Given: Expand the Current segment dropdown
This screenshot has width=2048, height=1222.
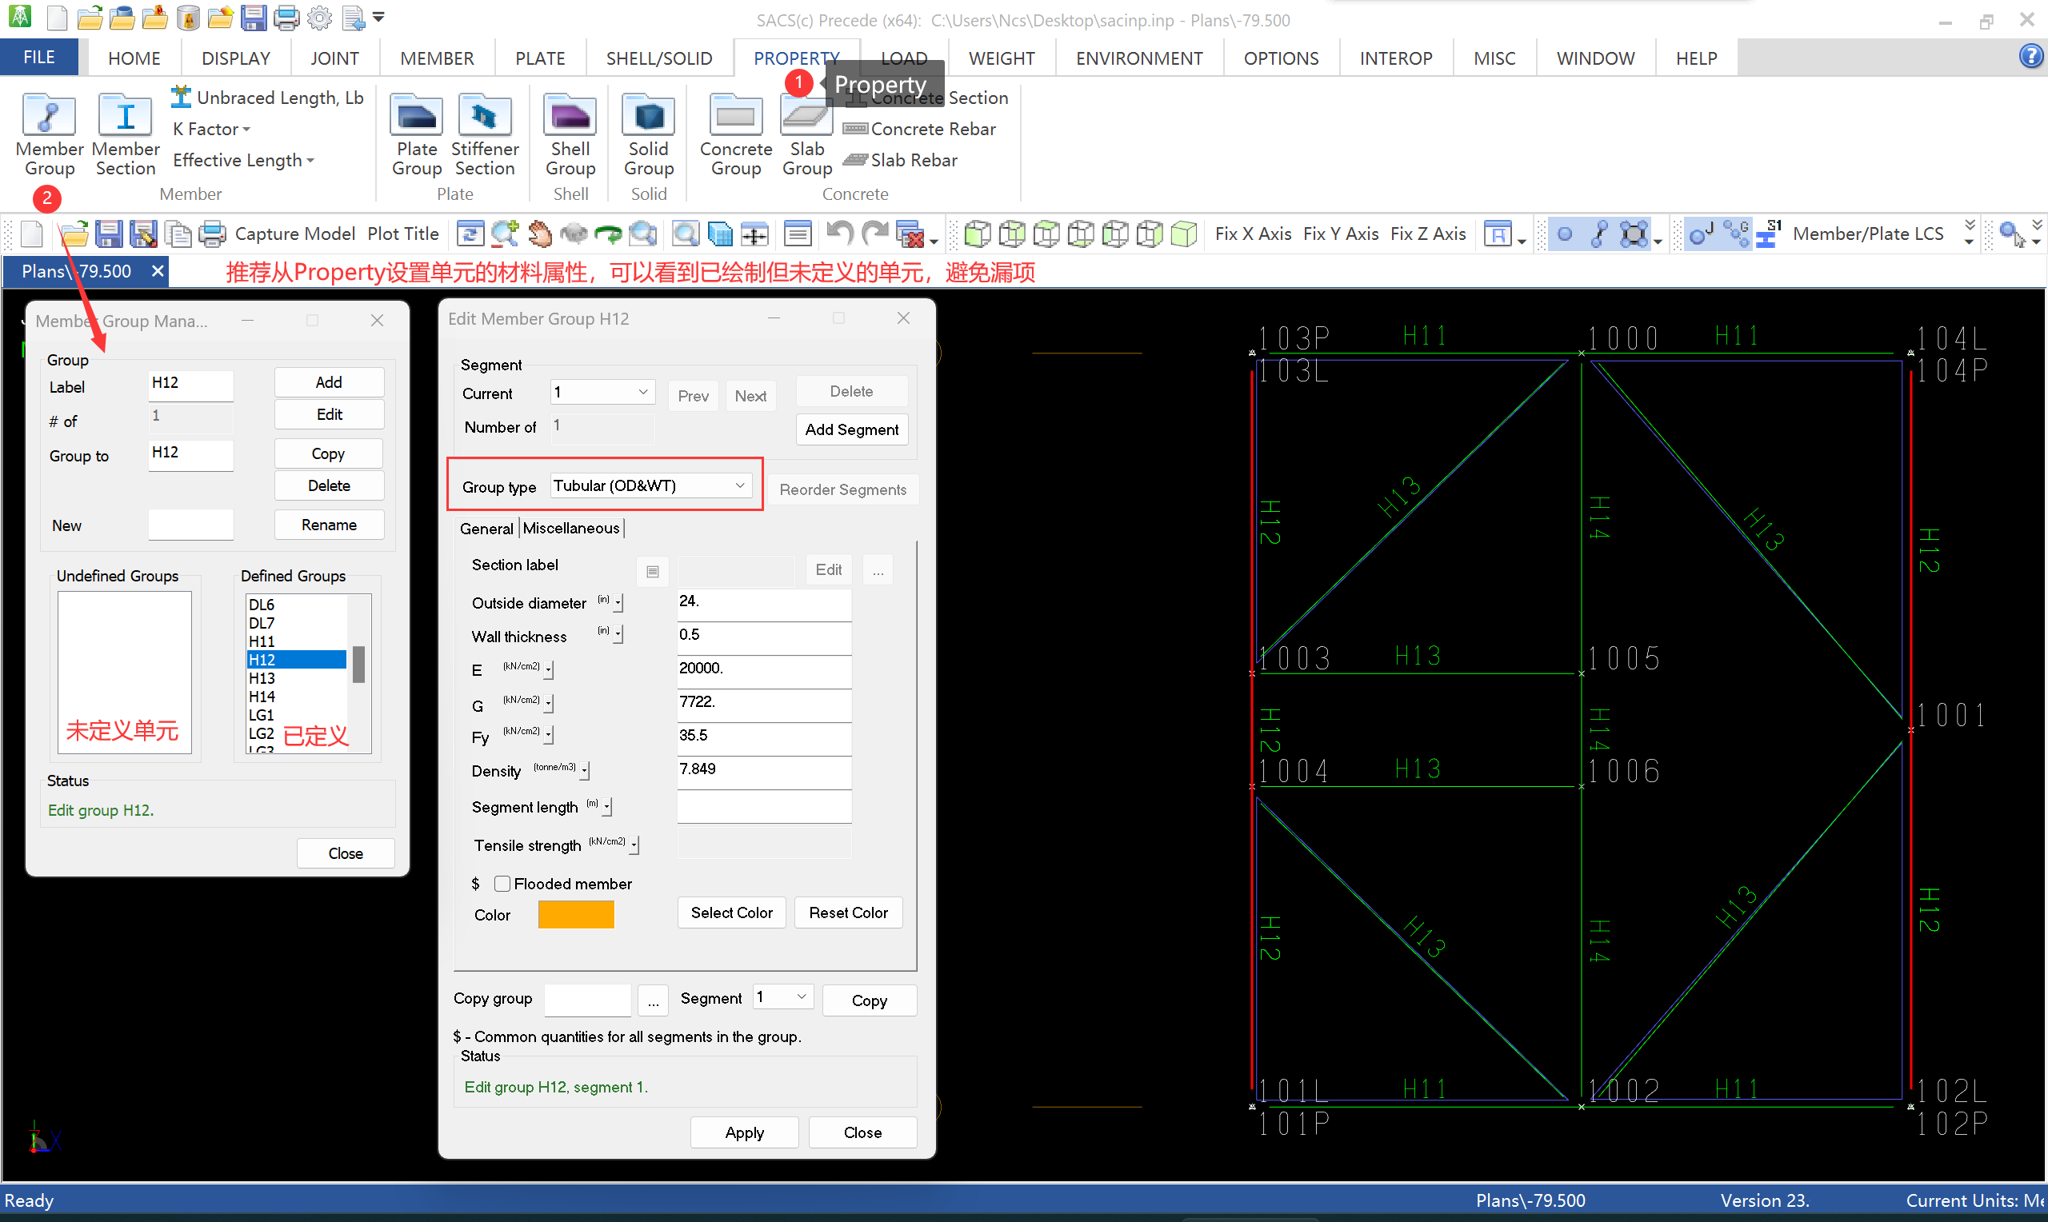Looking at the screenshot, I should [x=642, y=393].
